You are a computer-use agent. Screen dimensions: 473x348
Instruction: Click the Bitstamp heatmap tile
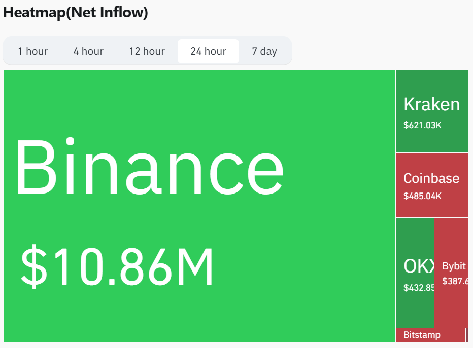tap(430, 335)
